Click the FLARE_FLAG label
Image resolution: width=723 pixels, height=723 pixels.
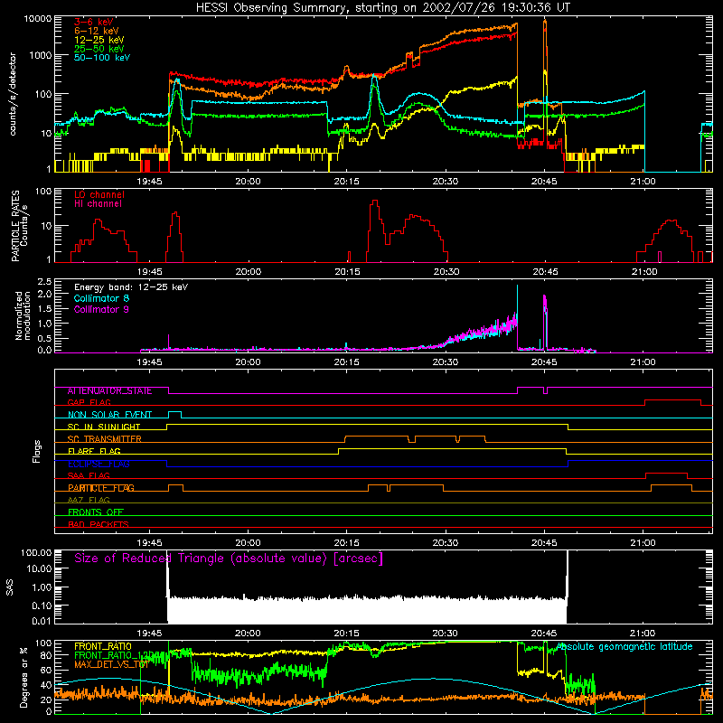[94, 451]
